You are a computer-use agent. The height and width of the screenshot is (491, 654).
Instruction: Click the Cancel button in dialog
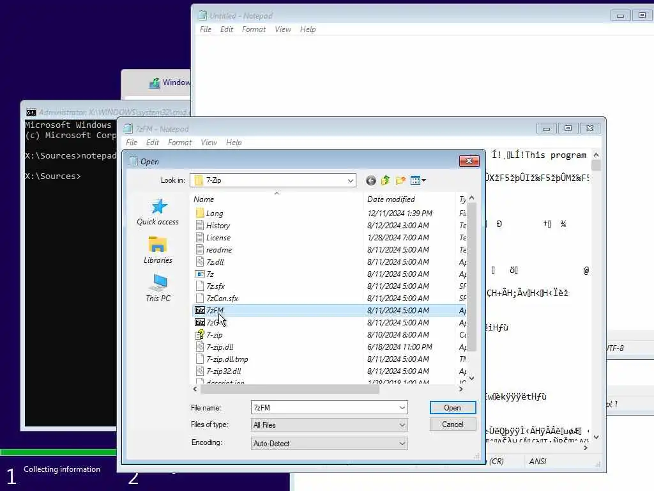pyautogui.click(x=453, y=425)
